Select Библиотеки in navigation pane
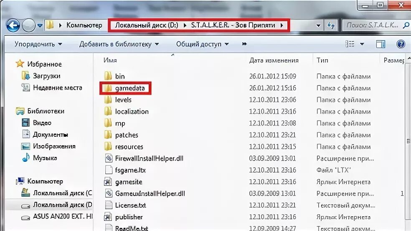The image size is (411, 231). click(x=46, y=111)
